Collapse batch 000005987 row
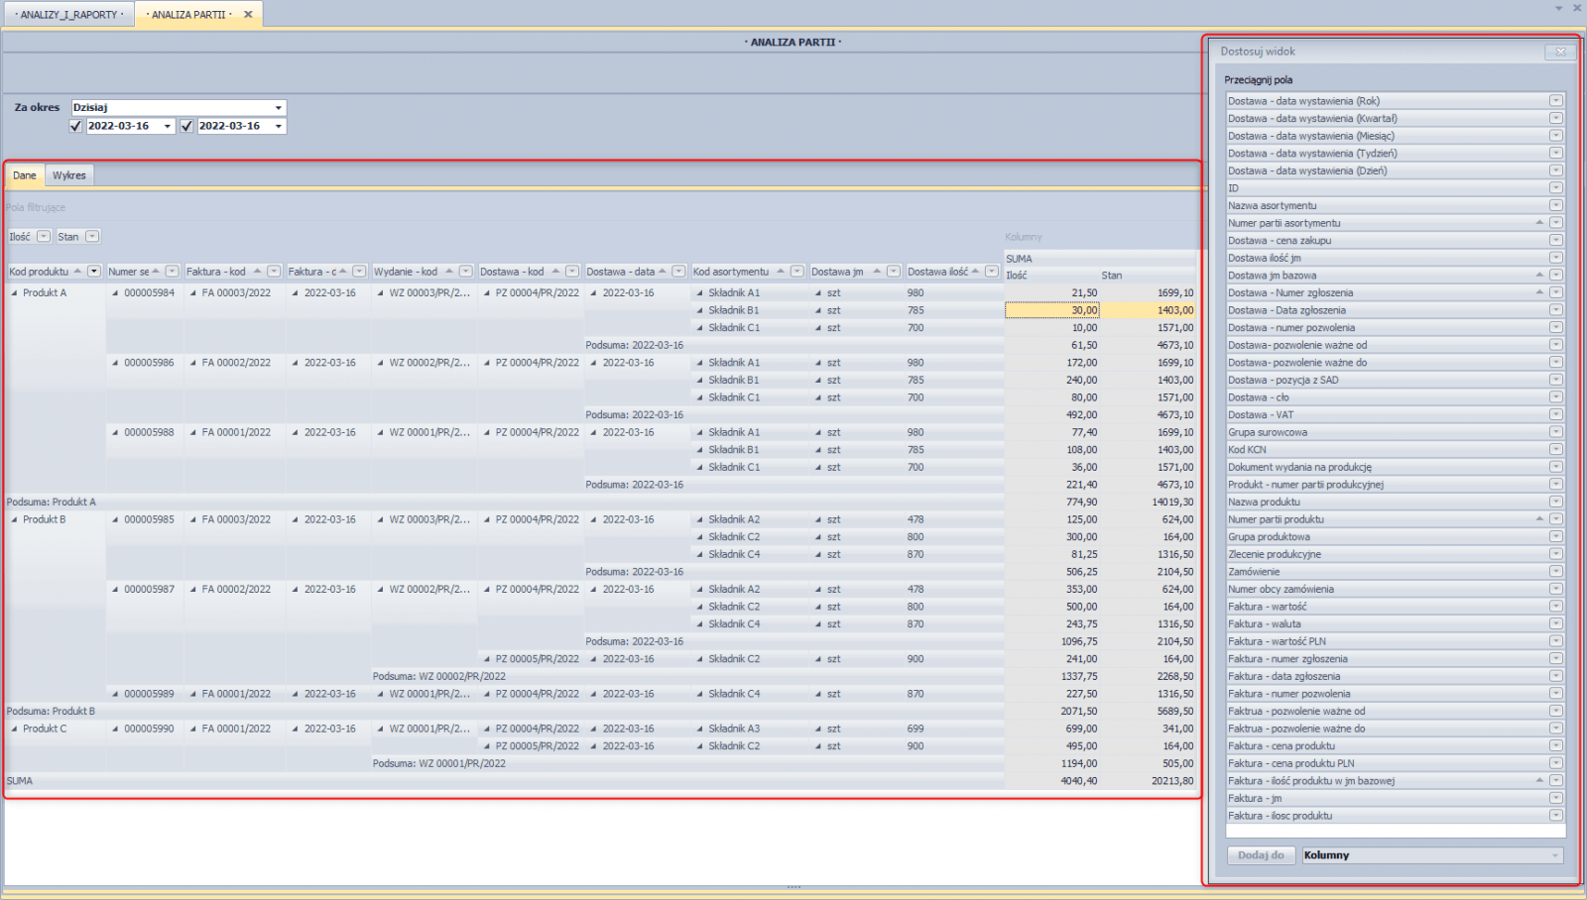This screenshot has height=900, width=1587. [115, 590]
